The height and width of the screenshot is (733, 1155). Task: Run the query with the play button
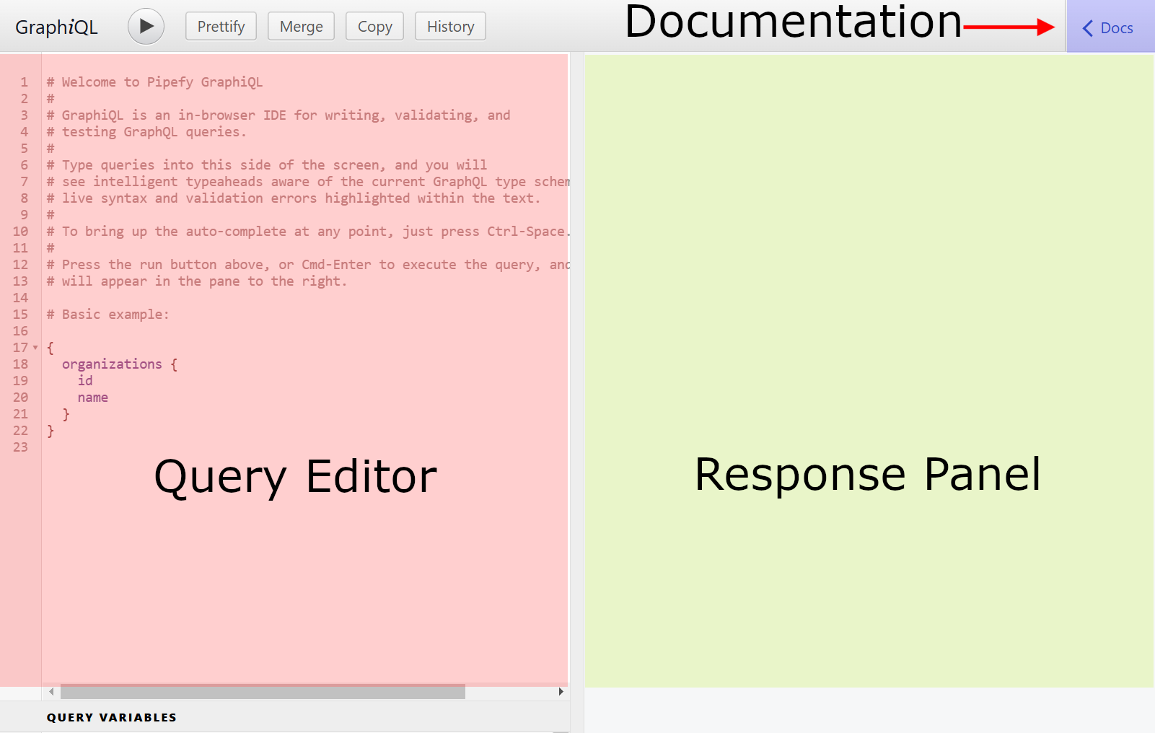pos(146,27)
